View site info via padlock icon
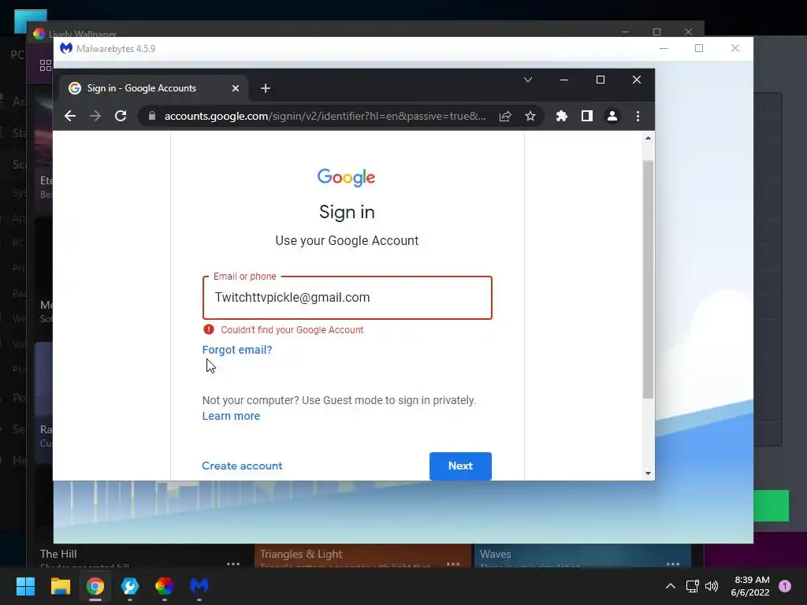Image resolution: width=807 pixels, height=605 pixels. [152, 117]
